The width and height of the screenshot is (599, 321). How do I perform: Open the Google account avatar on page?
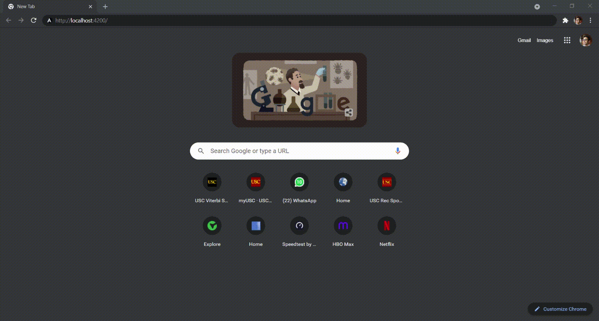585,40
